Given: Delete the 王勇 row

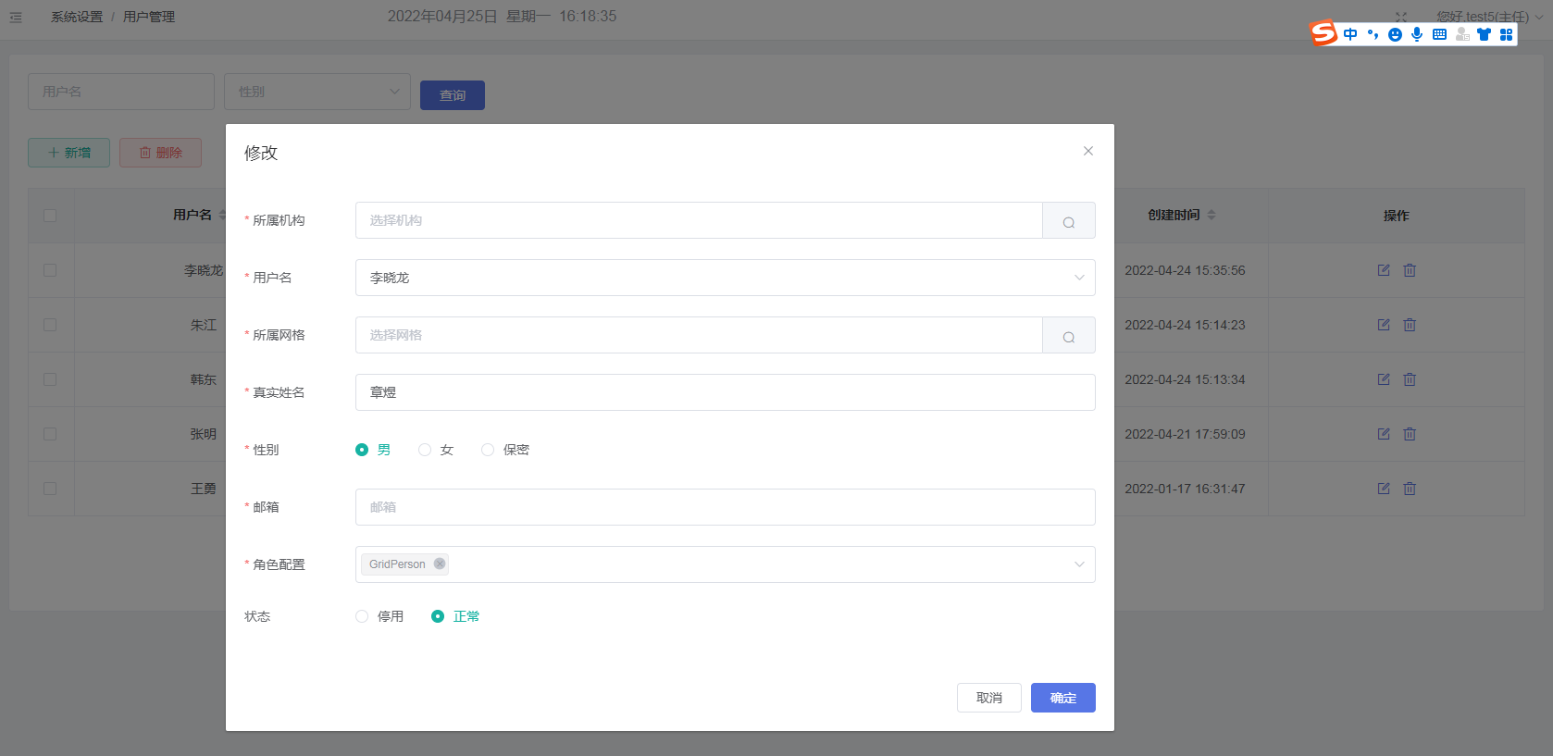Looking at the screenshot, I should coord(1410,489).
